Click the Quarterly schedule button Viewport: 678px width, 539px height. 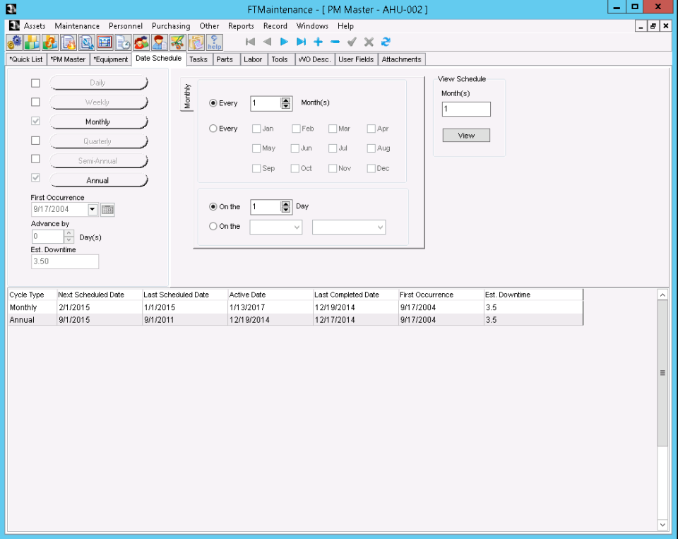[98, 141]
